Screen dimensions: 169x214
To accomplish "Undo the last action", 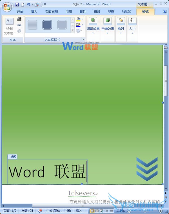I will coord(28,5).
